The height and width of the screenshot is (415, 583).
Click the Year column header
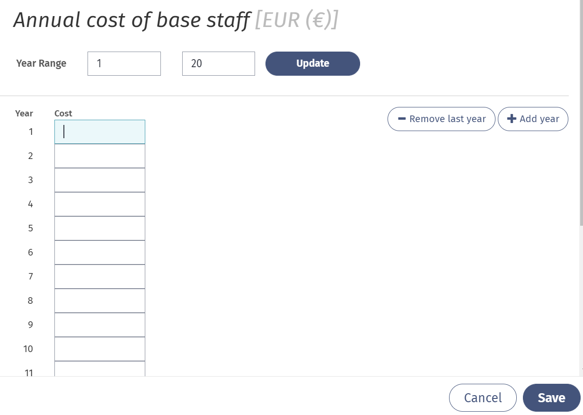click(x=24, y=114)
